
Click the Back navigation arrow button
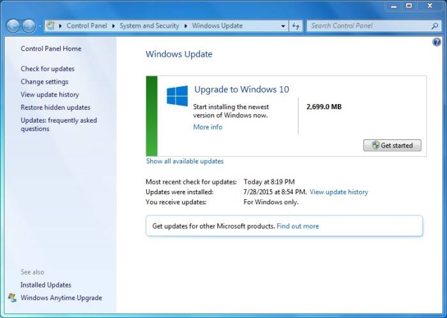[13, 26]
